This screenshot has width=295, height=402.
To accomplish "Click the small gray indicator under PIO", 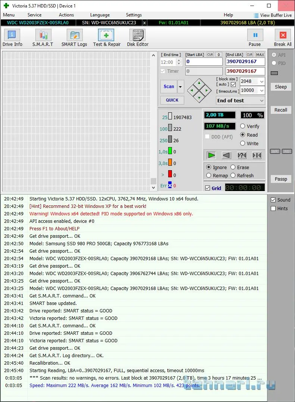I will click(x=274, y=73).
